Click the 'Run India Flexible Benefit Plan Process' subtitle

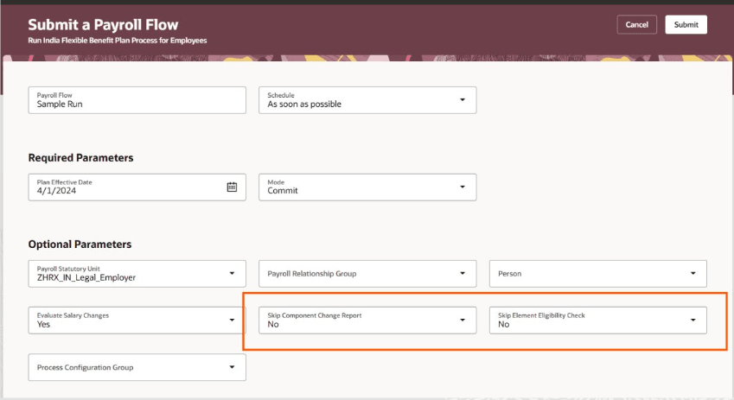[117, 41]
